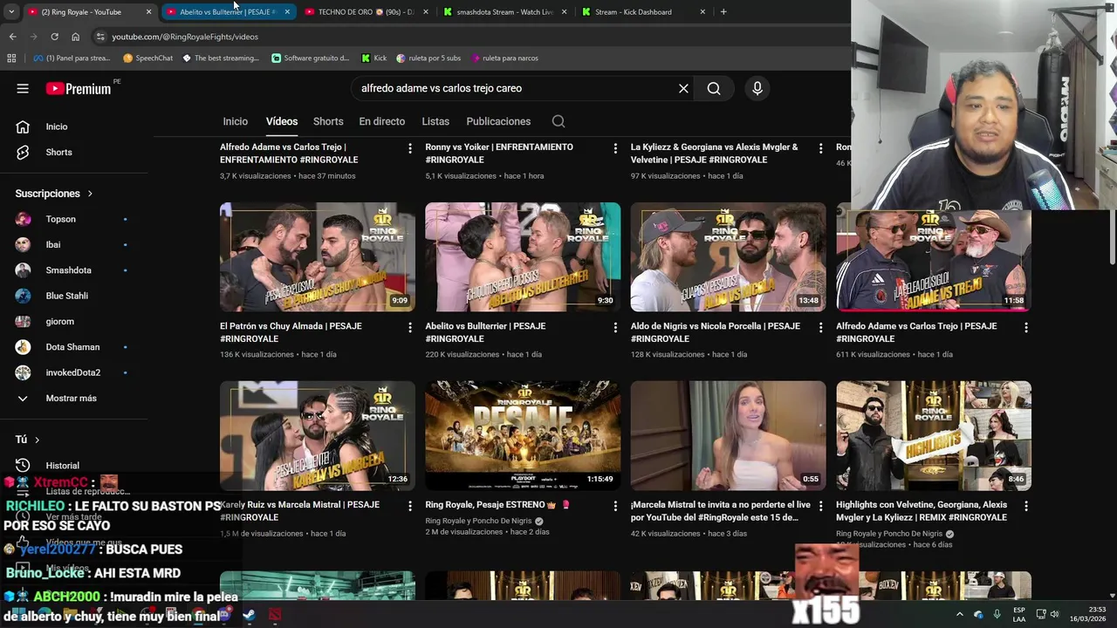Play Aldo de Nigris vs Nicola thumbnail

click(x=728, y=257)
